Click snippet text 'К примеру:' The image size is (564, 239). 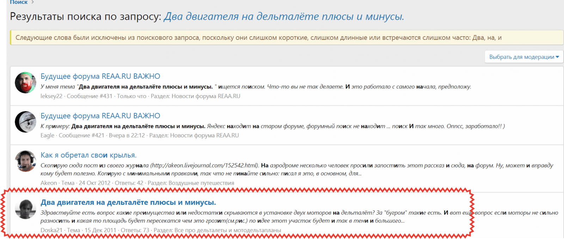click(55, 126)
